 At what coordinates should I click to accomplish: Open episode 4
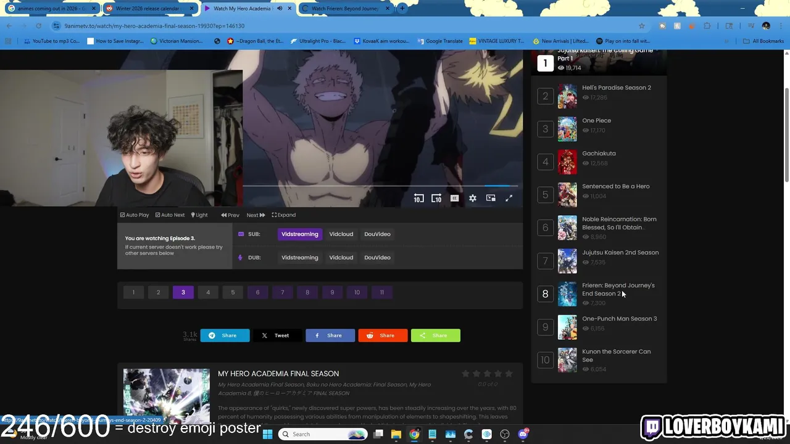click(208, 292)
